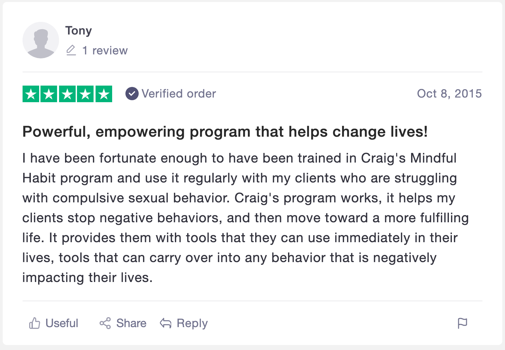The image size is (505, 350).
Task: Open the review title 'Powerful, empowering program'
Action: coord(225,132)
